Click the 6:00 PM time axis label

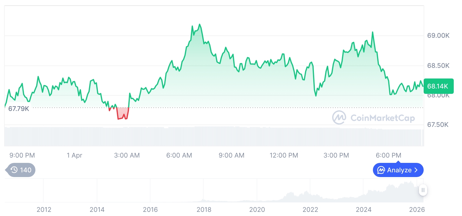(389, 155)
